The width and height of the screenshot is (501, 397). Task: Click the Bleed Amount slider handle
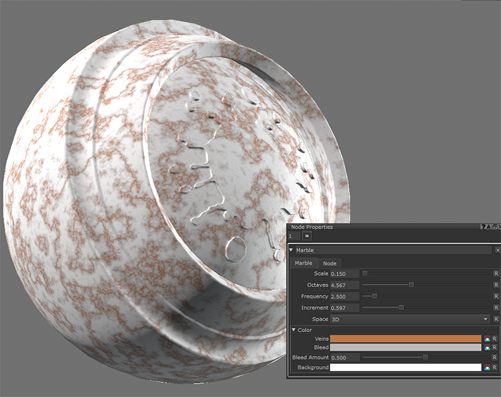pyautogui.click(x=426, y=358)
